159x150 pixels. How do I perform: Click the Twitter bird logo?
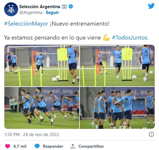point(151,6)
